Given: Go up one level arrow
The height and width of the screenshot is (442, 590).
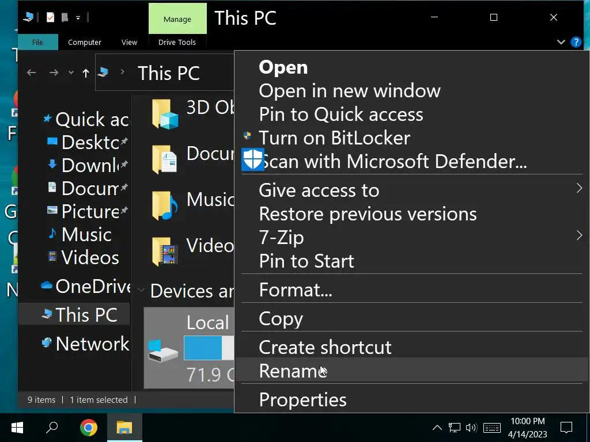Looking at the screenshot, I should tap(86, 73).
